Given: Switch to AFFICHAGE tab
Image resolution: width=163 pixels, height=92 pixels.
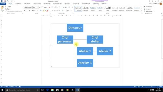Looking at the screenshot, I should click(x=76, y=4).
